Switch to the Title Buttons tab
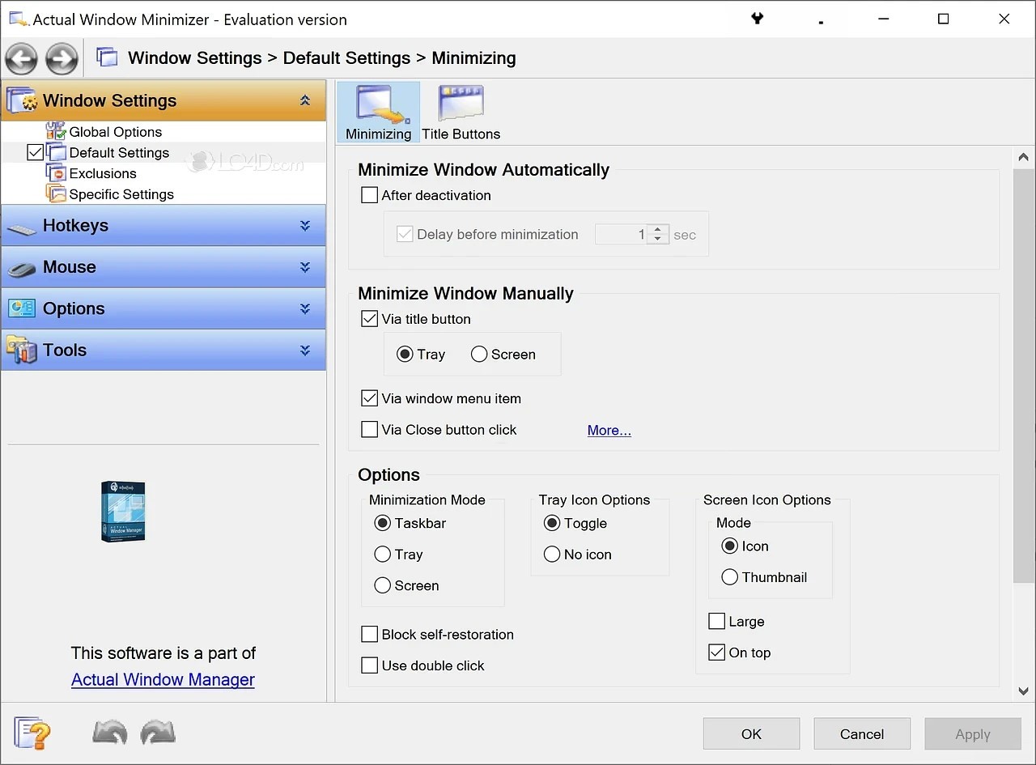The width and height of the screenshot is (1036, 765). click(x=460, y=111)
